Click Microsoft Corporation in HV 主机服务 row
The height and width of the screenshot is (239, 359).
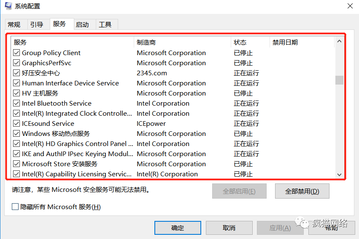pyautogui.click(x=171, y=93)
